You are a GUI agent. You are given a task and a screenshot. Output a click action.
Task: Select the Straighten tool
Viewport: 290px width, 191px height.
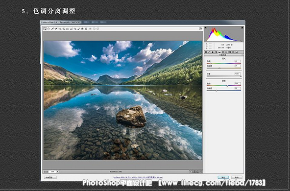(x=67, y=29)
